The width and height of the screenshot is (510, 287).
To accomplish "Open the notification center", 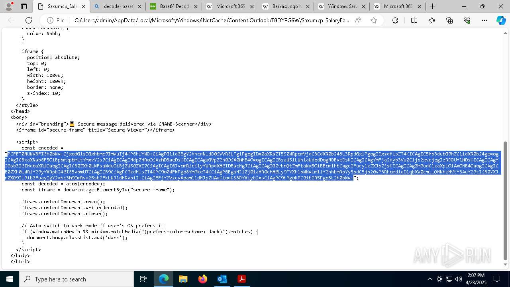I will click(x=497, y=279).
